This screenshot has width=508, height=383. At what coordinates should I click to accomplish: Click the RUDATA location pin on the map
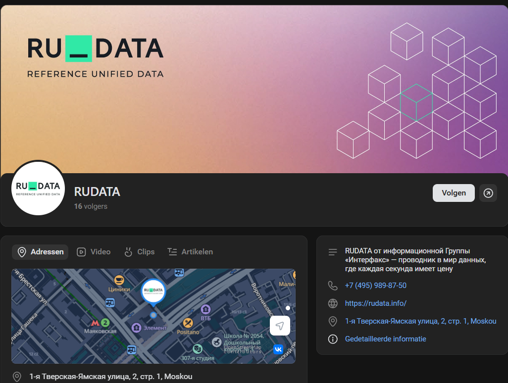pyautogui.click(x=153, y=292)
